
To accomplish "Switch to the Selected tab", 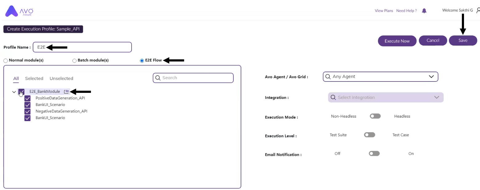I will [x=34, y=78].
